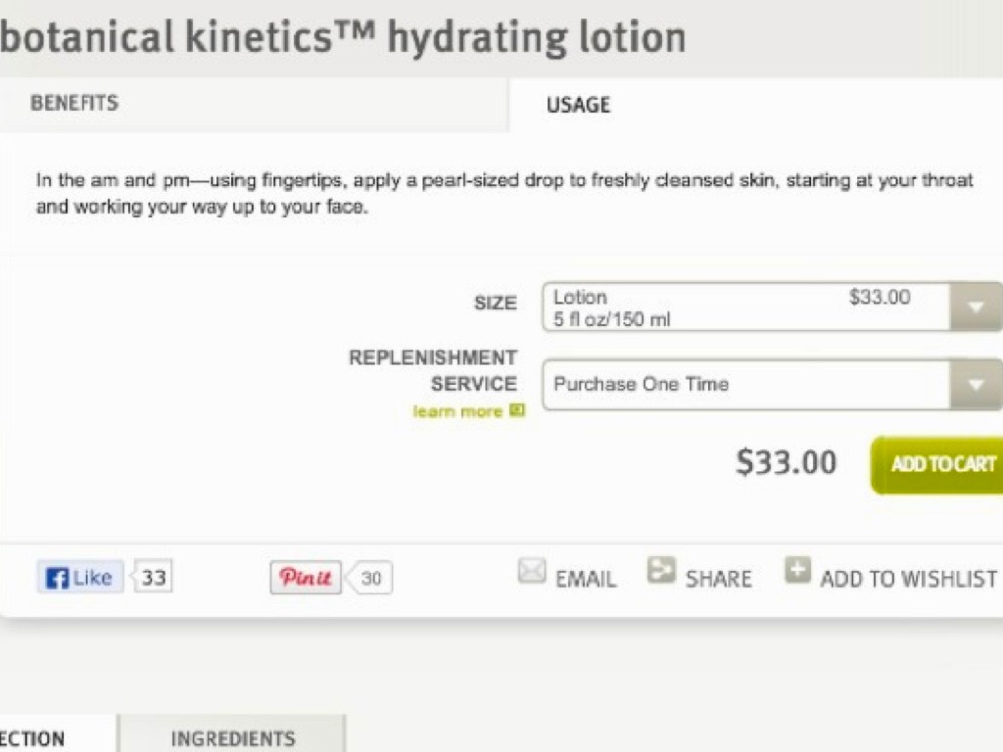Click the Pinterest Pin it button
Image resolution: width=1003 pixels, height=752 pixels.
coord(306,578)
